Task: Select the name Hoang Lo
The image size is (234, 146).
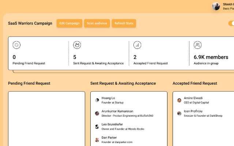Action: tap(108, 98)
